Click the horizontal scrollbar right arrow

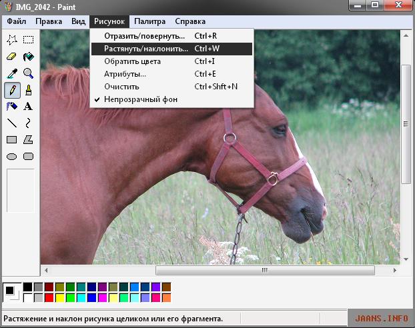(394, 271)
